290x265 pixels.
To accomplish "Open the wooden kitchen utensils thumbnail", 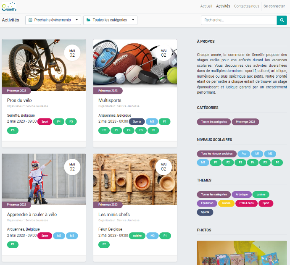I will [x=135, y=178].
